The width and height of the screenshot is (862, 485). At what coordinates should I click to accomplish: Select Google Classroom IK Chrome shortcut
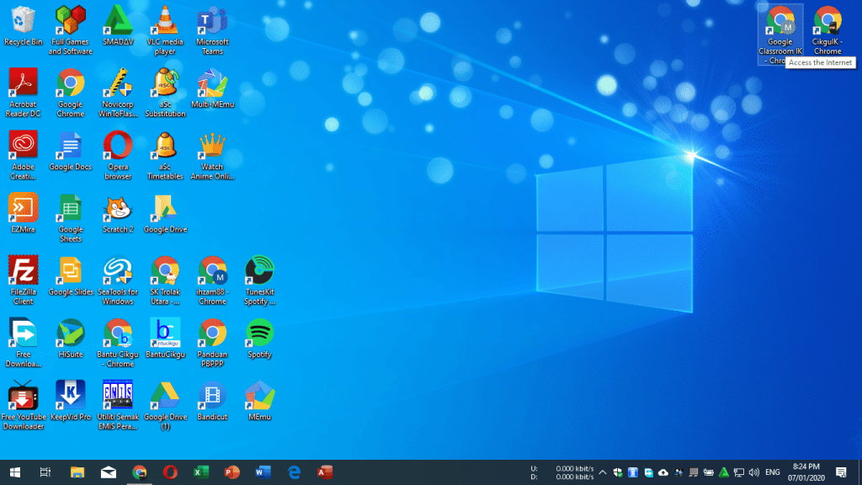pos(780,35)
